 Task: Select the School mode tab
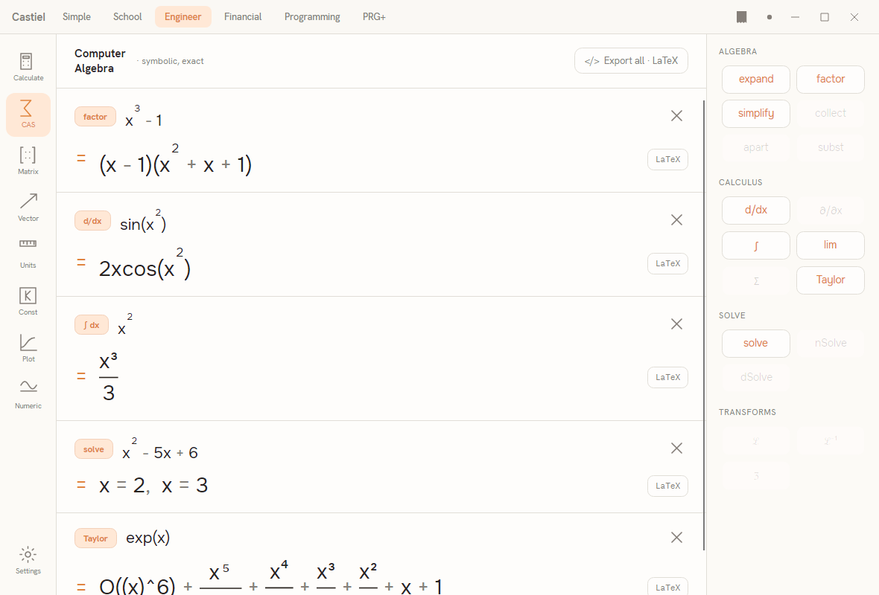point(127,17)
